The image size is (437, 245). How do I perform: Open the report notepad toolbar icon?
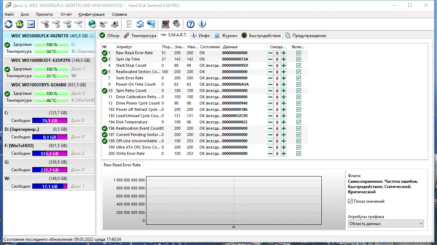129,24
